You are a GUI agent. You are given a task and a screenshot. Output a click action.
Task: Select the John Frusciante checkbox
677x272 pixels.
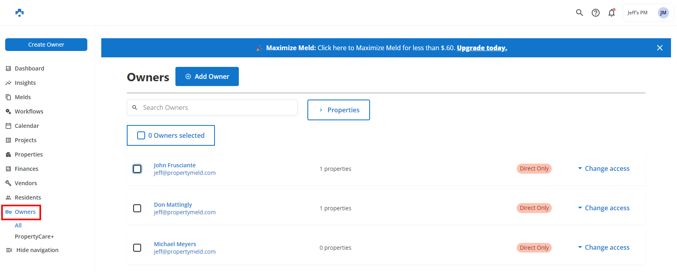tap(137, 169)
